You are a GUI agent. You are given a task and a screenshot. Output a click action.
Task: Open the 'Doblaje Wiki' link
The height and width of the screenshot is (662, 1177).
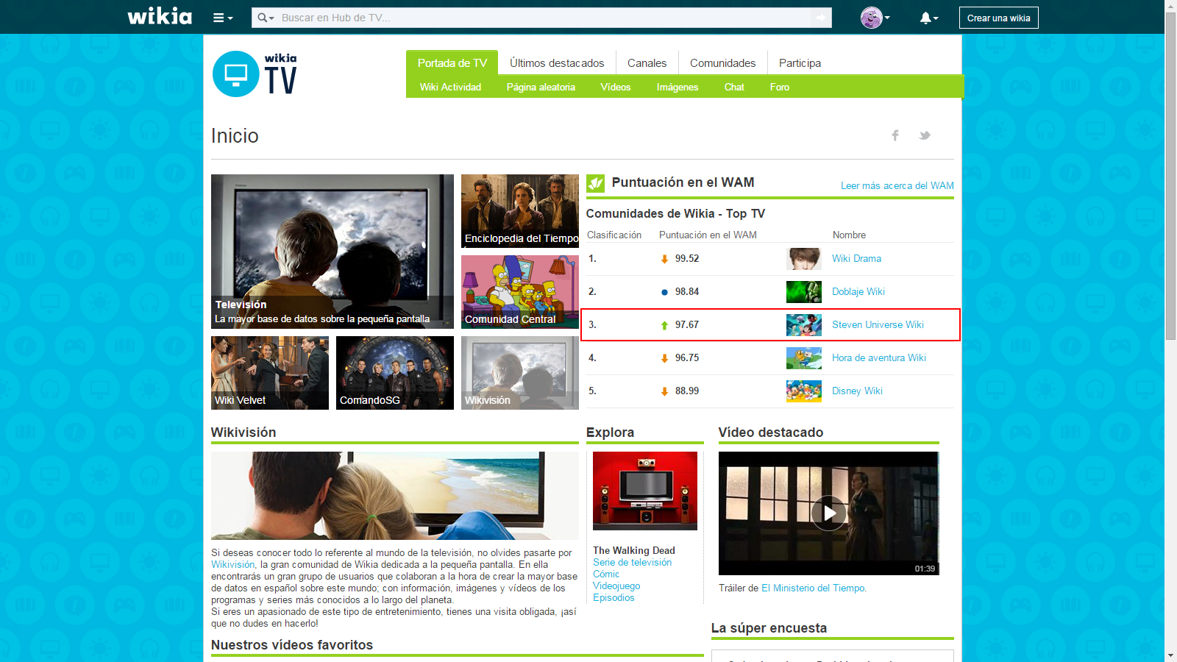858,292
